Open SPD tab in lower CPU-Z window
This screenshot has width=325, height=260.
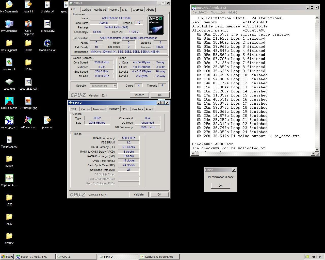click(x=124, y=109)
